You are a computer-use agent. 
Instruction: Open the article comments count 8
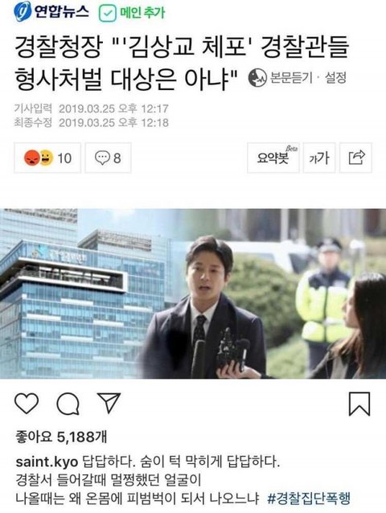pos(108,158)
